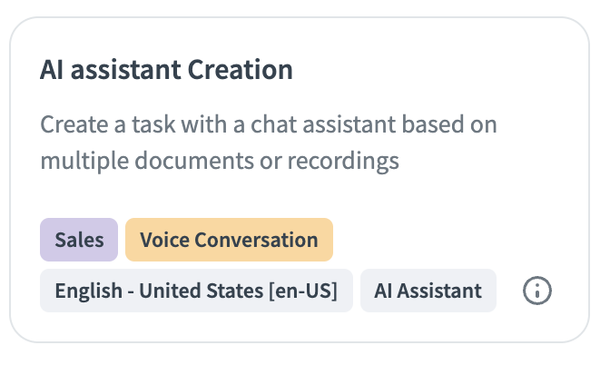Show details via the circled i icon
This screenshot has width=610, height=365.
click(x=537, y=291)
